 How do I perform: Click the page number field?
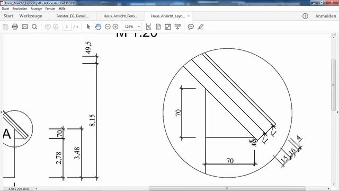(x=67, y=27)
